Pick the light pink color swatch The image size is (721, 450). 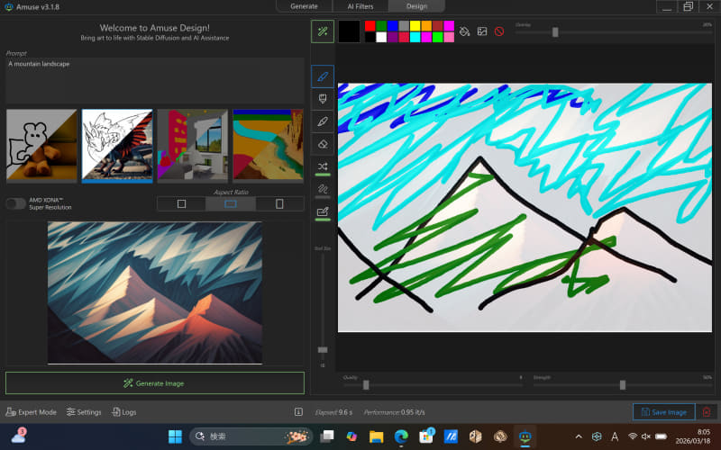[x=449, y=37]
